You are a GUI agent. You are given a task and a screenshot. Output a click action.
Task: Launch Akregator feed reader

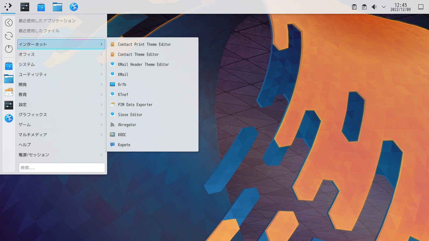coord(153,125)
